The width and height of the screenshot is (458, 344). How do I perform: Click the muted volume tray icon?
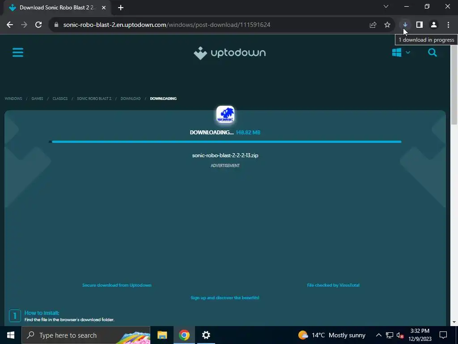tap(400, 335)
